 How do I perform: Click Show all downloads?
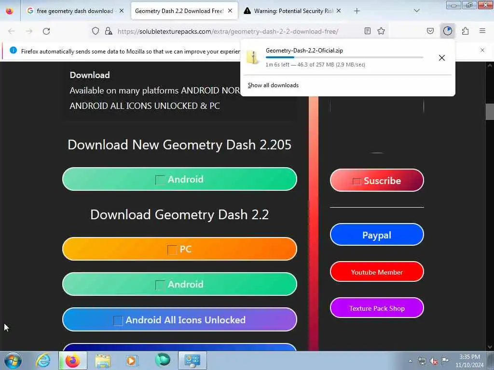273,85
